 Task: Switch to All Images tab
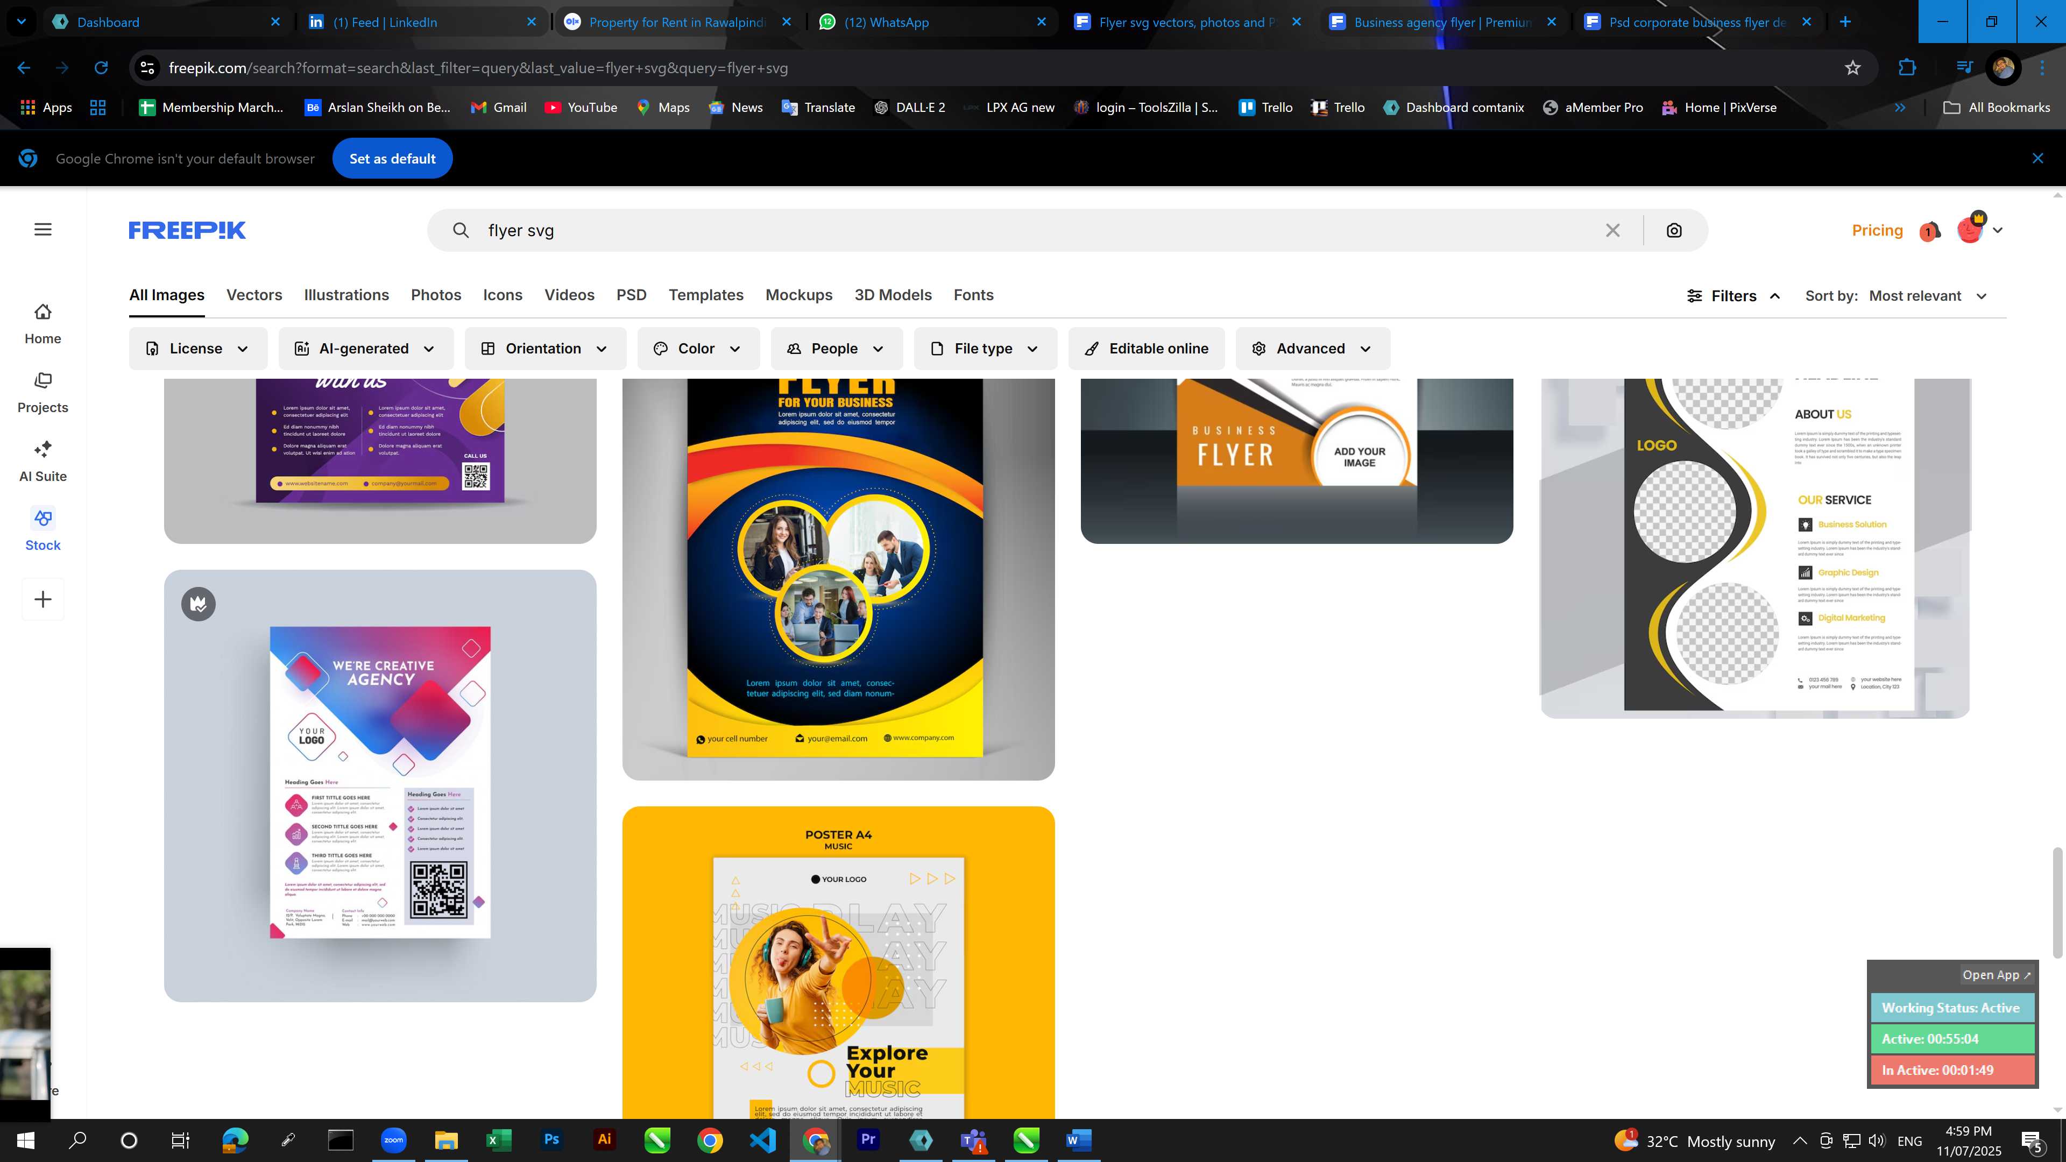click(167, 295)
